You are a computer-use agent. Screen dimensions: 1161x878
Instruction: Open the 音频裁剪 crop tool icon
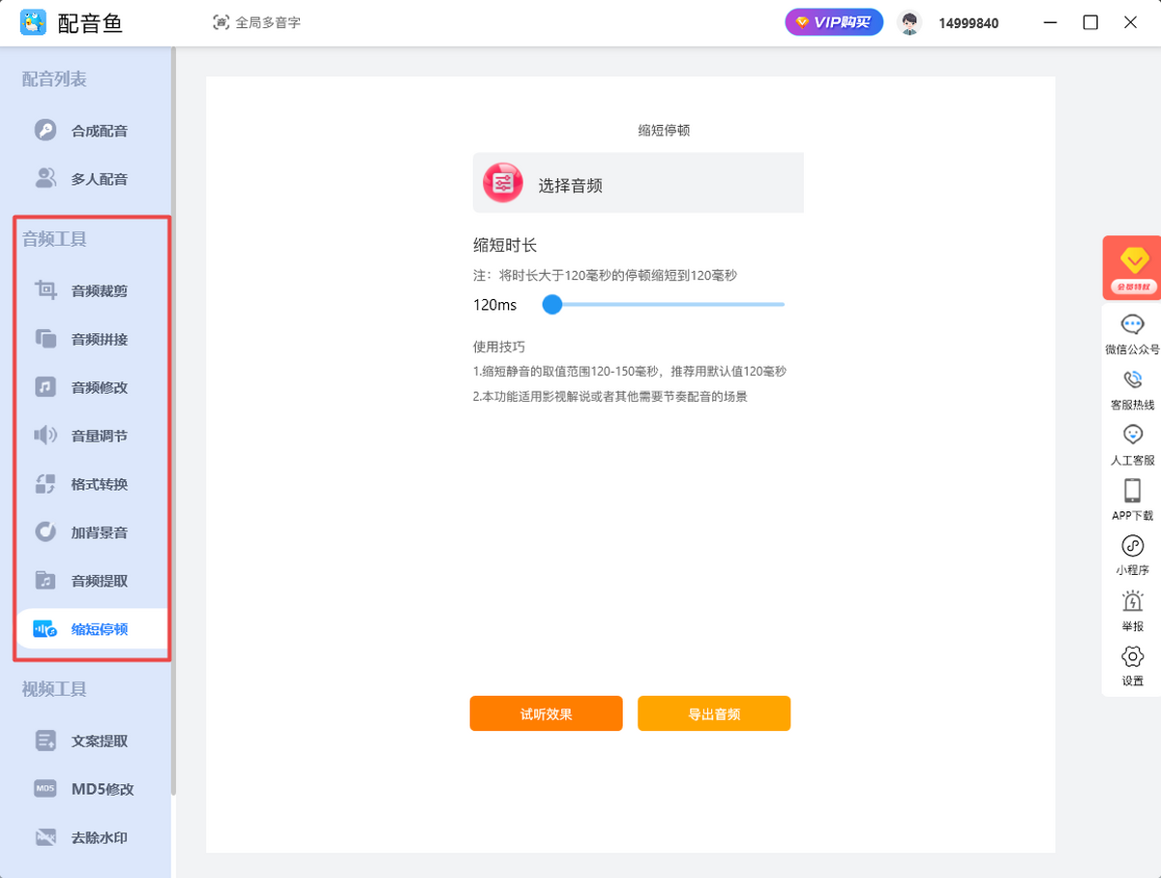coord(45,289)
